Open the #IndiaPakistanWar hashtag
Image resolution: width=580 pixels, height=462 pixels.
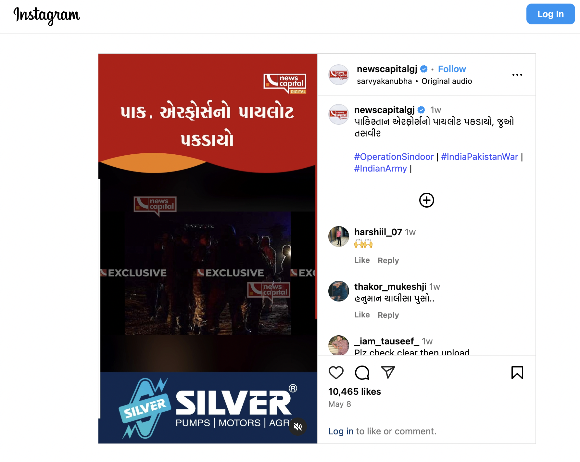479,157
